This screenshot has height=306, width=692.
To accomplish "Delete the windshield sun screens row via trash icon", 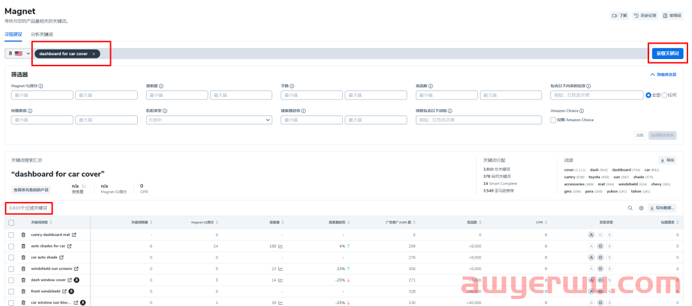I will (24, 268).
